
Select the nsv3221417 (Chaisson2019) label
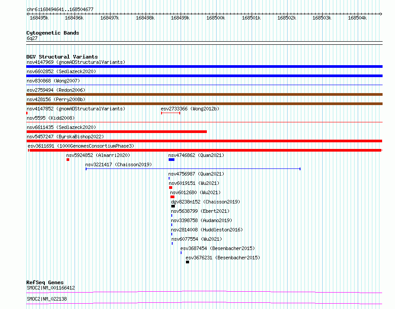click(118, 164)
